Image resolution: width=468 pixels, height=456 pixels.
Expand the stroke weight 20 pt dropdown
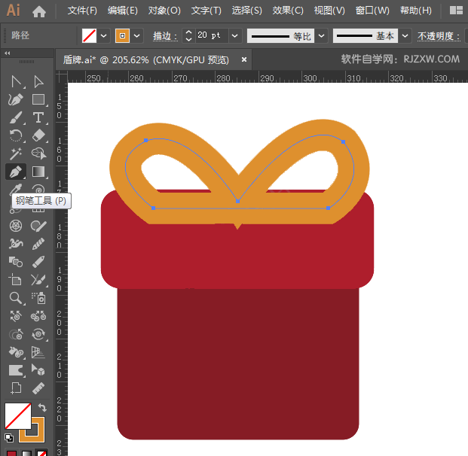click(235, 36)
